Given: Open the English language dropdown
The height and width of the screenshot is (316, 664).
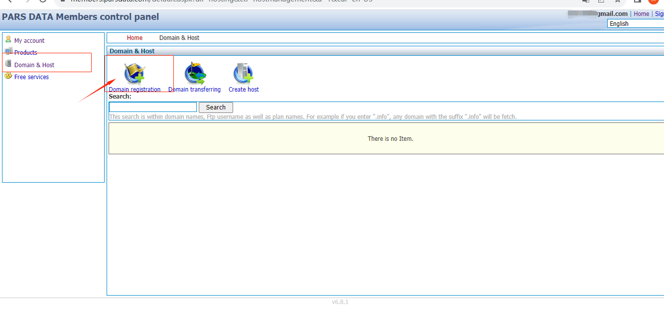Looking at the screenshot, I should pos(636,24).
